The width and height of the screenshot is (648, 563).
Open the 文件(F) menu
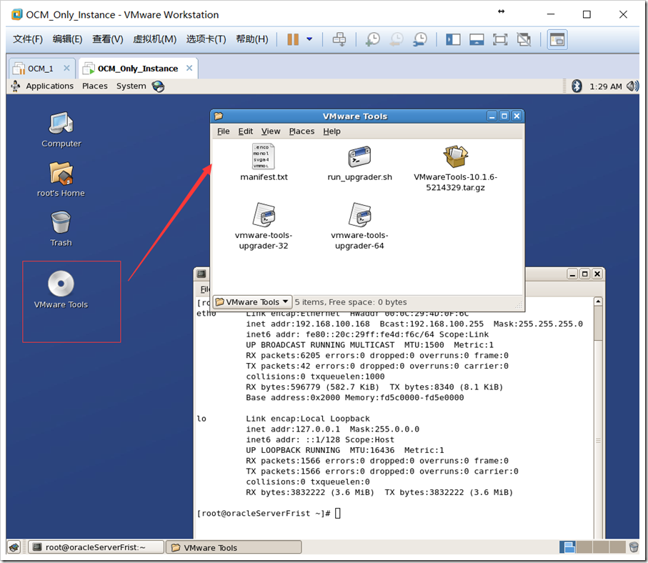tap(28, 39)
